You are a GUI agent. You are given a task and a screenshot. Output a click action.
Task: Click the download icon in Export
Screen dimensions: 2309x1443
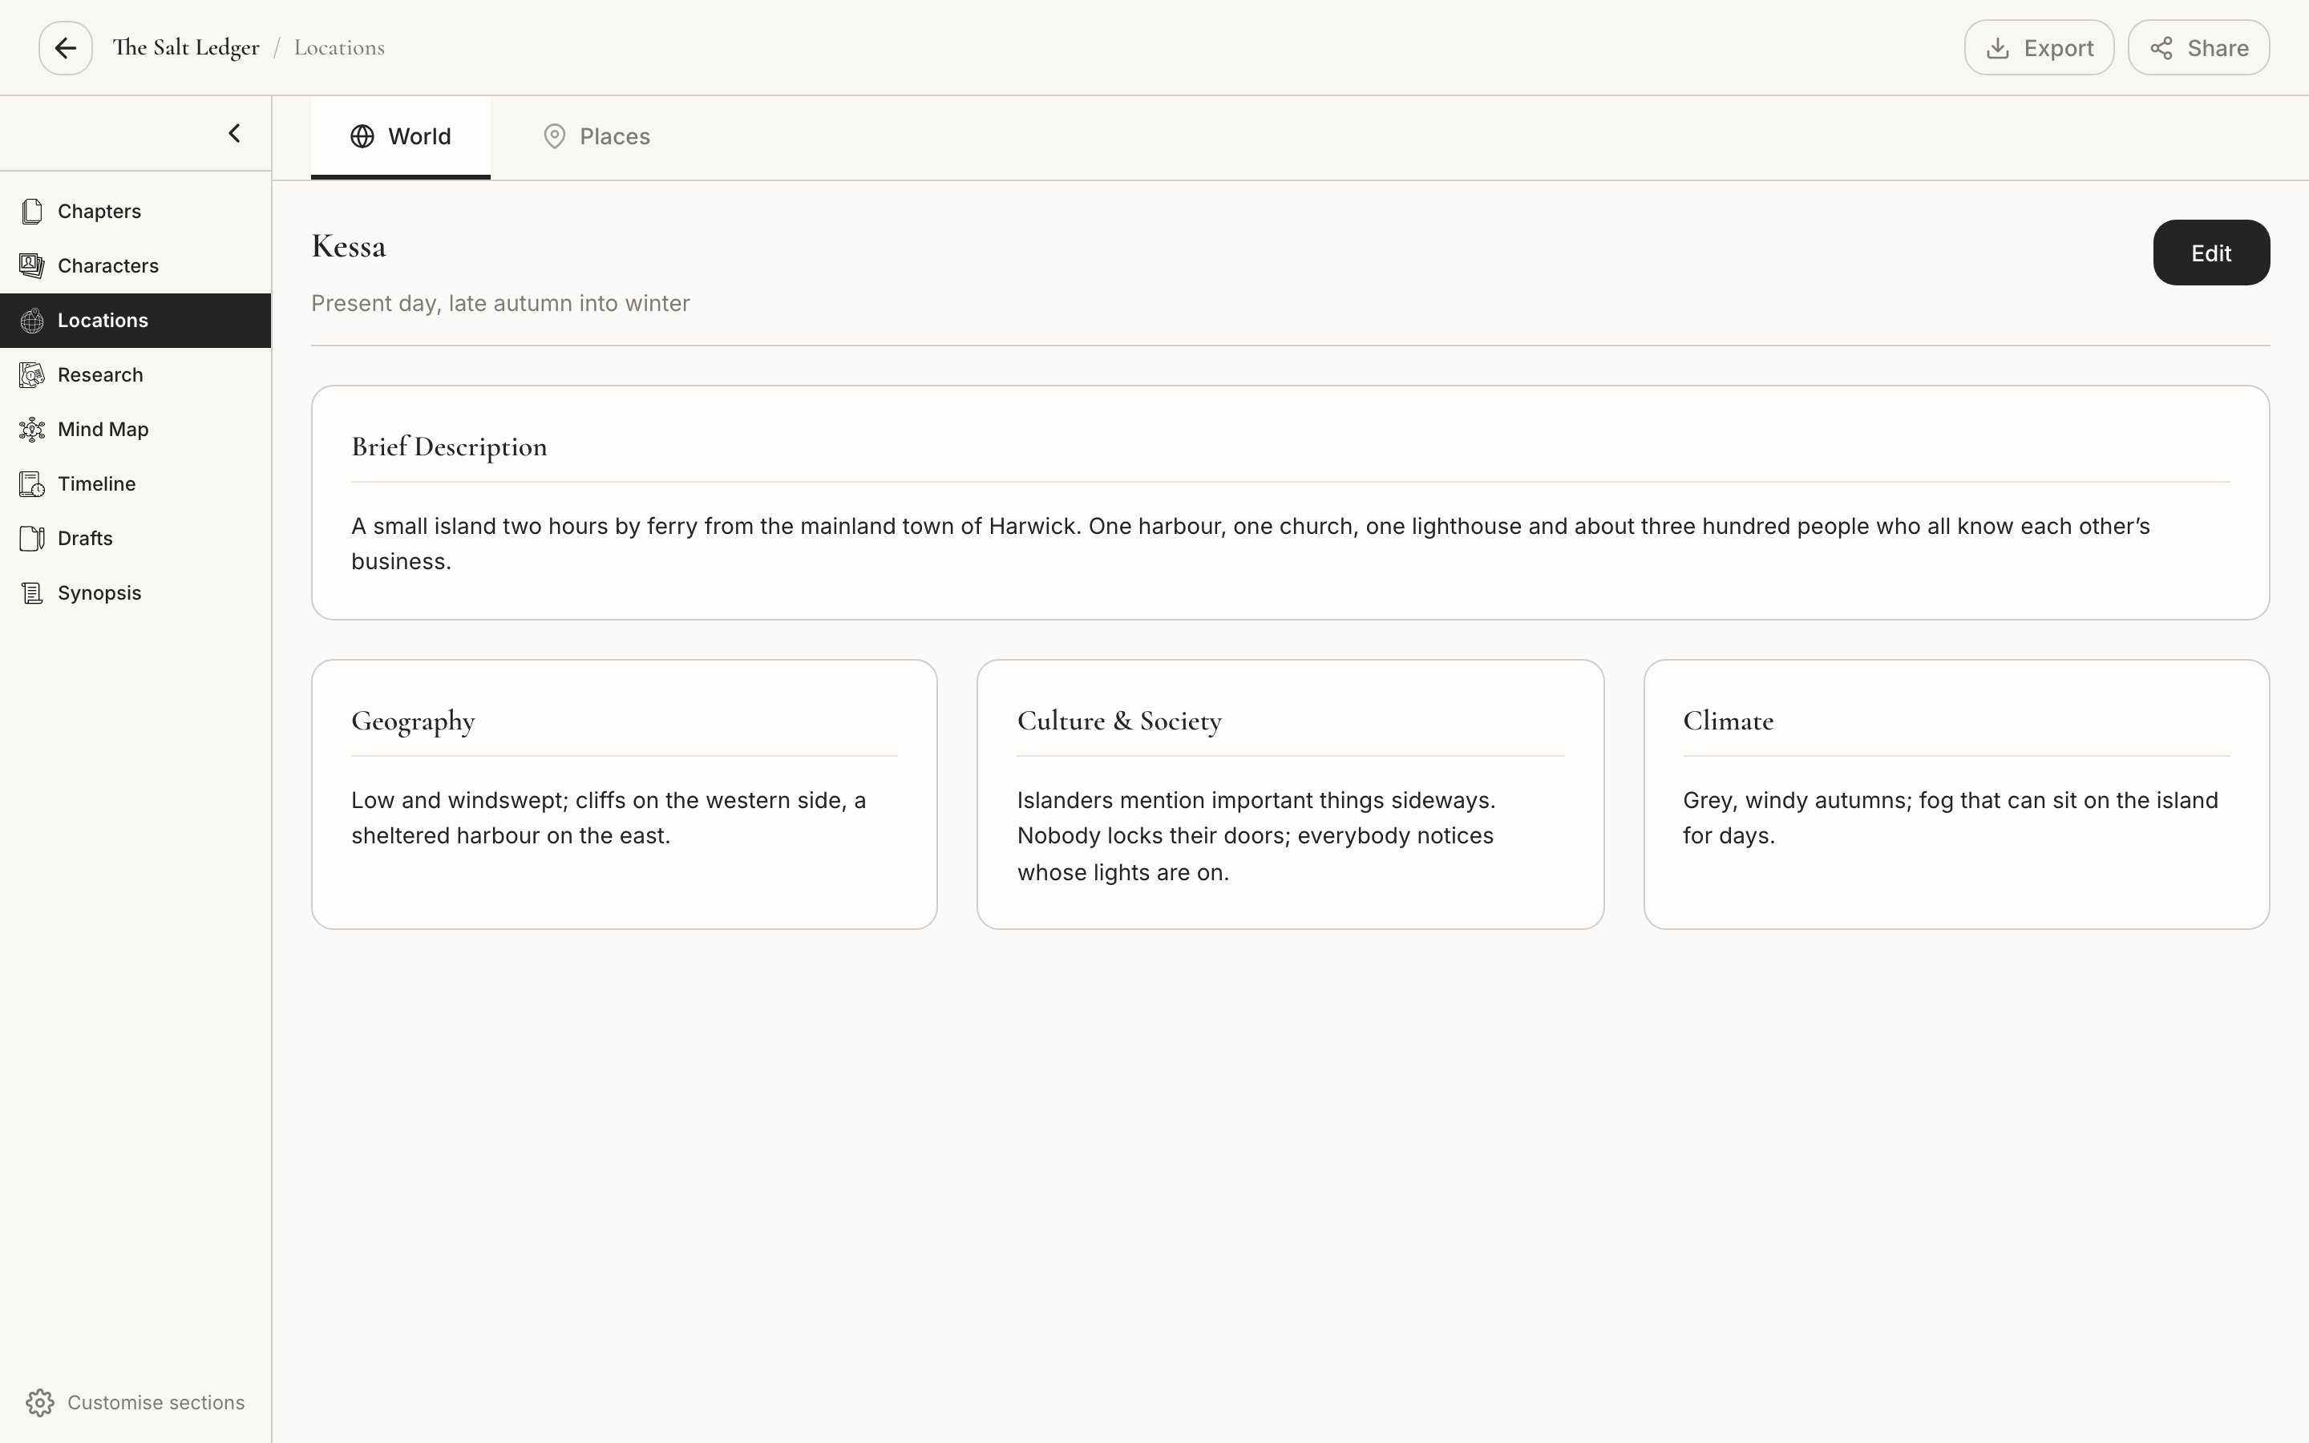click(x=1998, y=48)
